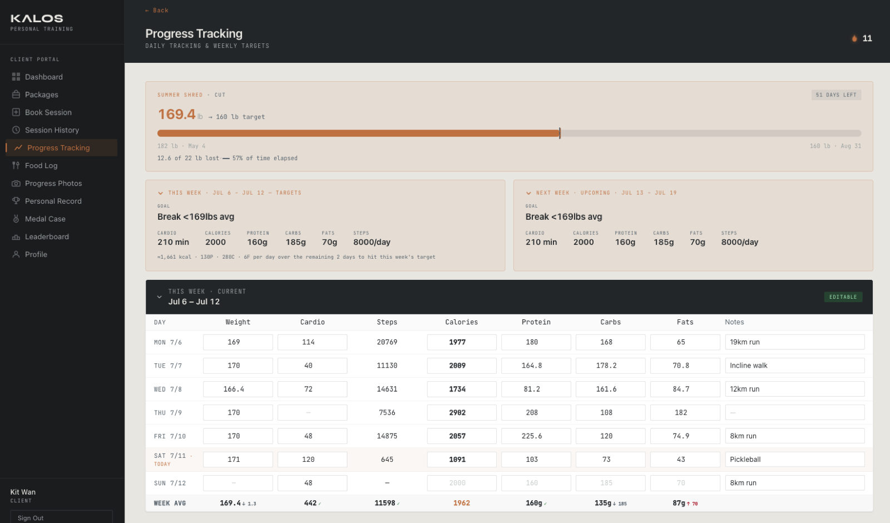Click the Personal Record trophy icon

coord(16,201)
